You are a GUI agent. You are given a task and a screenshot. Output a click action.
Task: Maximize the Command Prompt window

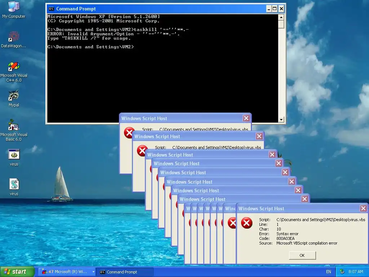click(275, 9)
